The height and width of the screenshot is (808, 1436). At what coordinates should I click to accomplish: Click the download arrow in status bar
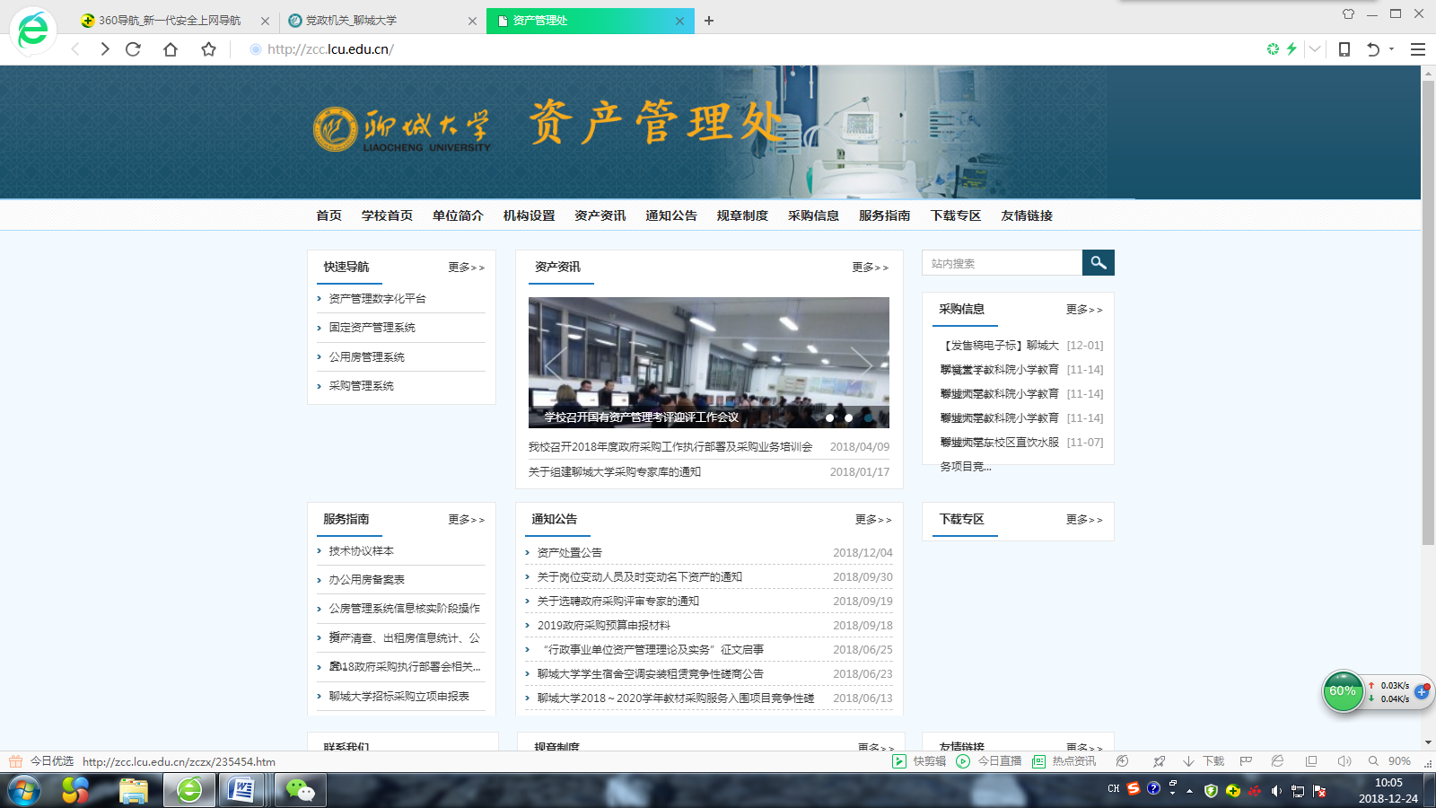[1188, 761]
